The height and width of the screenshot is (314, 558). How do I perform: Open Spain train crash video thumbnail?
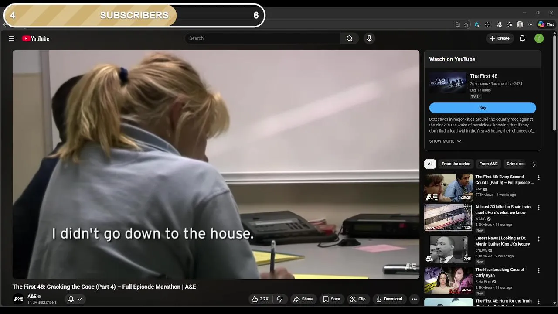[x=449, y=218]
